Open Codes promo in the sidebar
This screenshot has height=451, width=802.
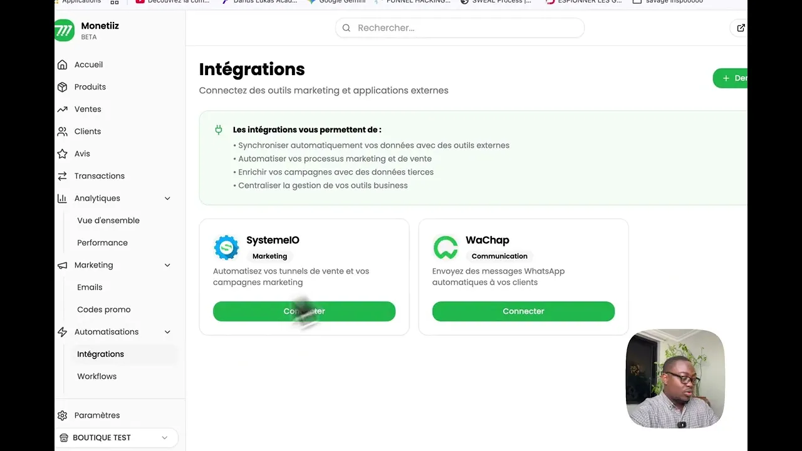[103, 309]
